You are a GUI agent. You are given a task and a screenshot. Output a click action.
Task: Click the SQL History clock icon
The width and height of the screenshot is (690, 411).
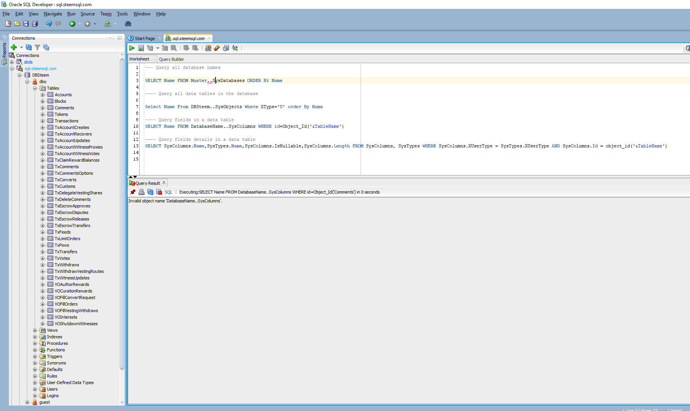226,48
